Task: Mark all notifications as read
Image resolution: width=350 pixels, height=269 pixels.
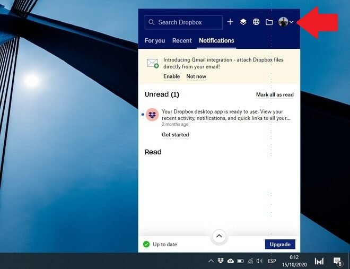Action: tap(275, 94)
